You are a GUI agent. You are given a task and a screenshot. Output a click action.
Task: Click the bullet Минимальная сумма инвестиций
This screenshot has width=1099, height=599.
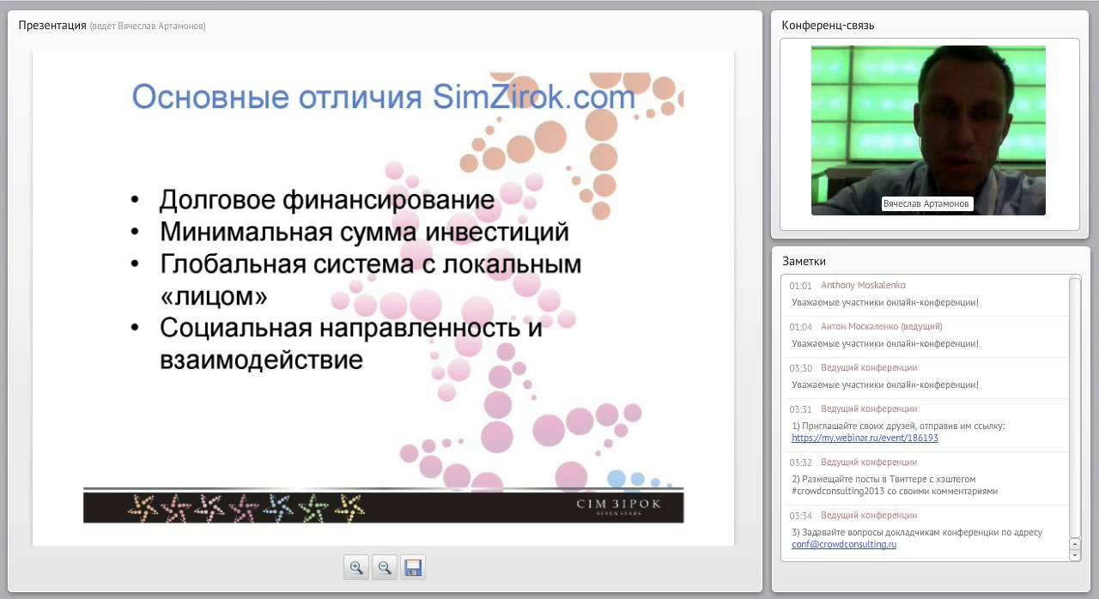(x=364, y=232)
